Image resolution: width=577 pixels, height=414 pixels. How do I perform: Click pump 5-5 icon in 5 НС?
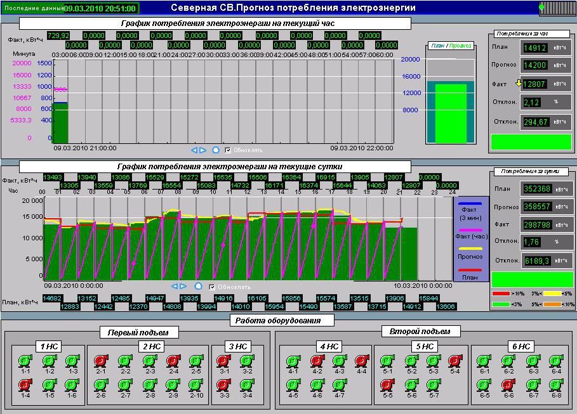tap(387, 385)
